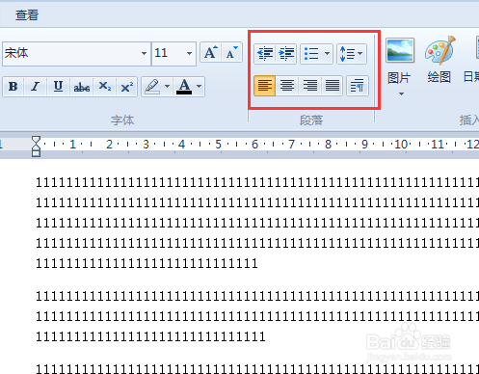Open the paragraph settings dialog icon
Viewport: 479px width, 374px height.
[x=358, y=86]
